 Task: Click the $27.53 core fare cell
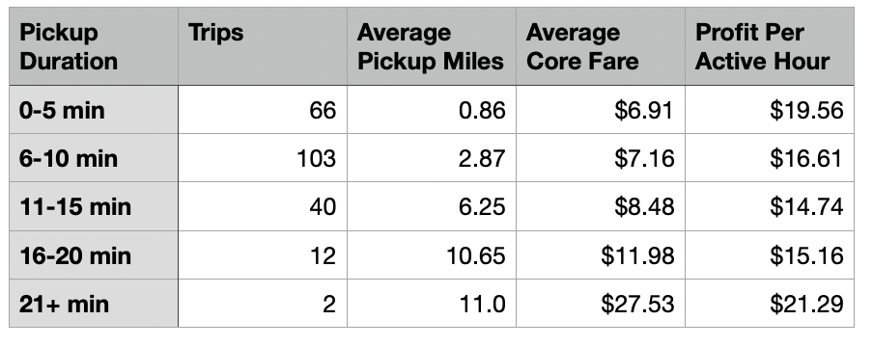coord(601,304)
